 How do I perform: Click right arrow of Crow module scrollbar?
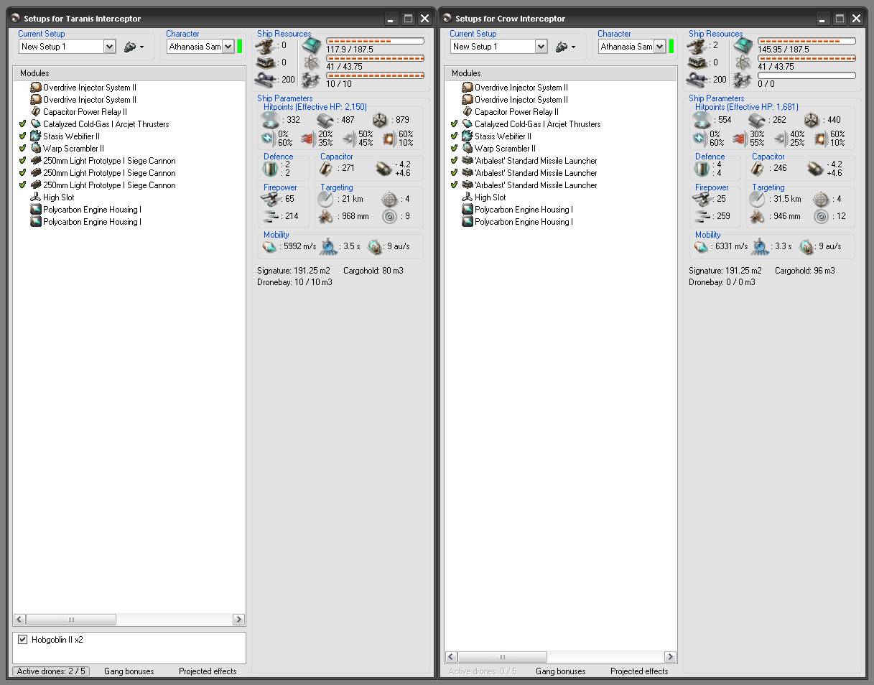pyautogui.click(x=671, y=657)
